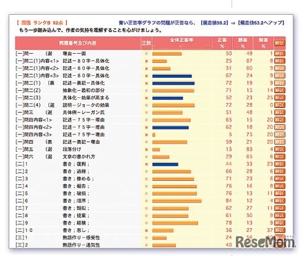Viewport: 304px width, 256px height.
Task: Click the ○ mark in [一]問一 row
Action: 146,54
